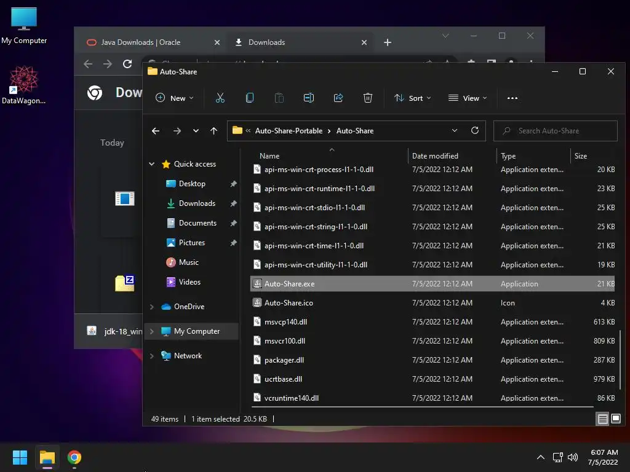Collapse the Quick access tree node
The height and width of the screenshot is (472, 630).
(x=152, y=163)
